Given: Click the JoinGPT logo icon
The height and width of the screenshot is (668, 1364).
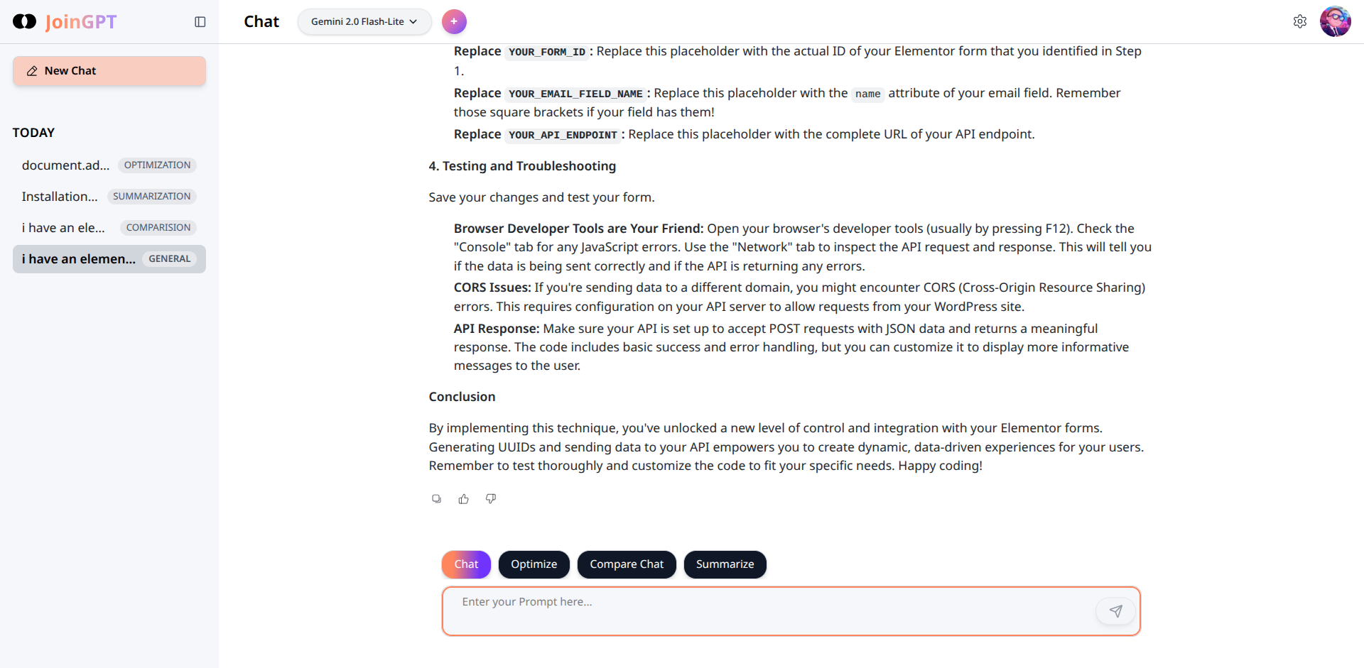Looking at the screenshot, I should click(25, 21).
